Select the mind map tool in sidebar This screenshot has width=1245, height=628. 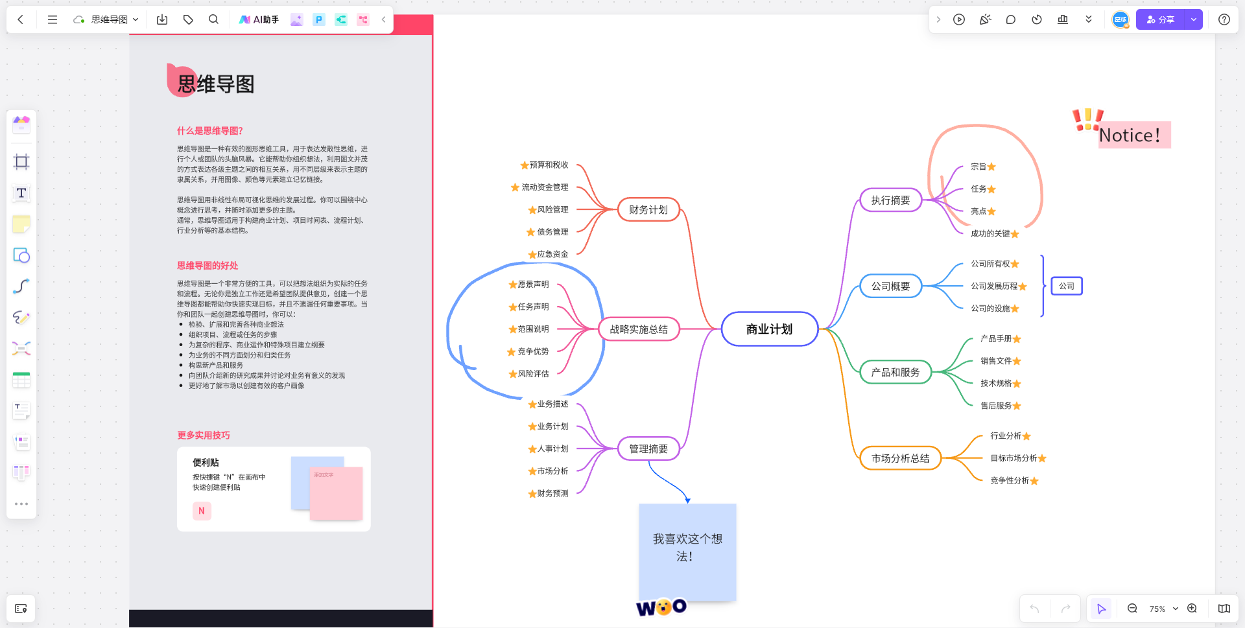coord(21,349)
